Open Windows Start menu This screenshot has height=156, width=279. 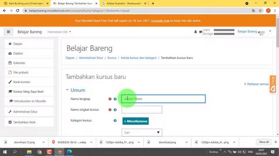pyautogui.click(x=5, y=152)
